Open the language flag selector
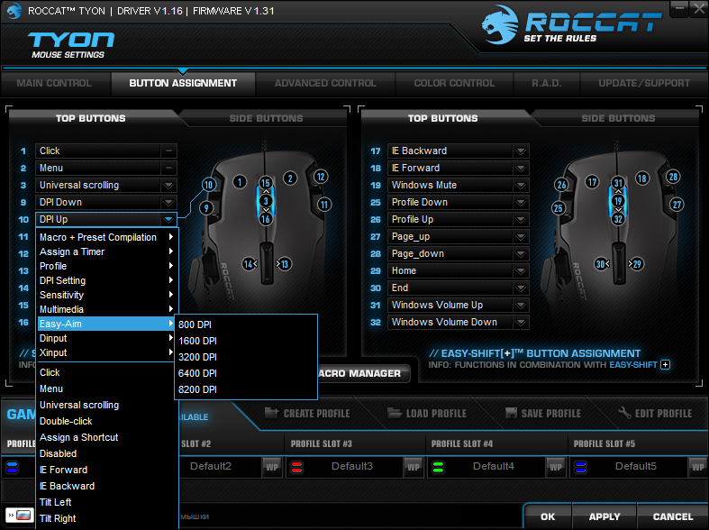Viewport: 709px width, 530px height. (20, 515)
